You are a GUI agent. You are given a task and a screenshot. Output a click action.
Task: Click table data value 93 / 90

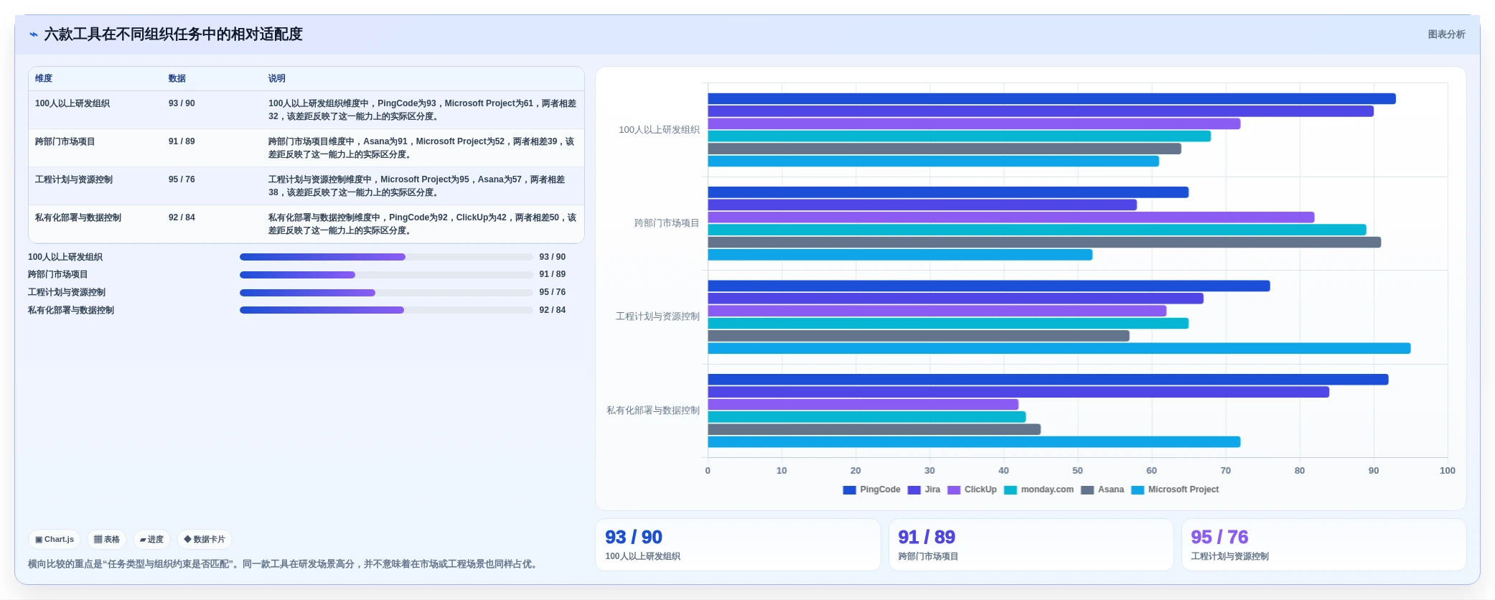click(182, 103)
